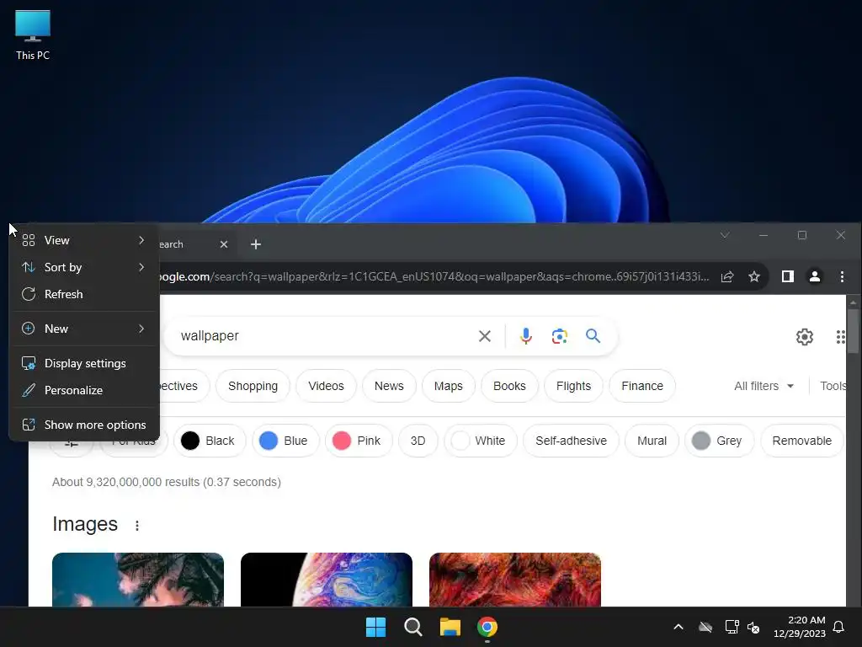Image resolution: width=862 pixels, height=647 pixels.
Task: Click into the wallpaper search field
Action: point(324,335)
